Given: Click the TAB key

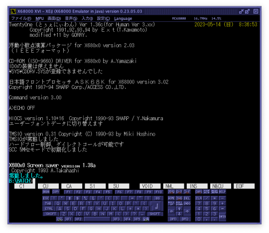Looking at the screenshot, I should click(48, 204).
